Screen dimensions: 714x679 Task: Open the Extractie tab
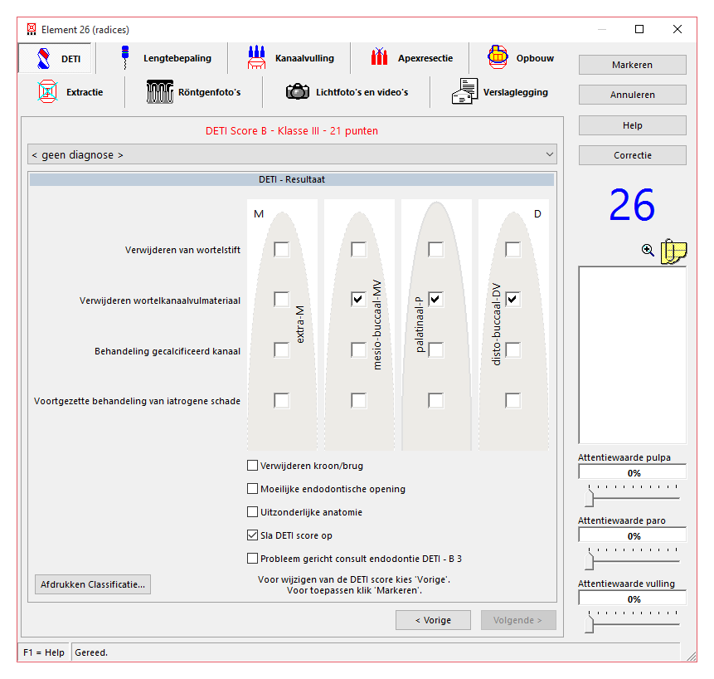click(70, 92)
